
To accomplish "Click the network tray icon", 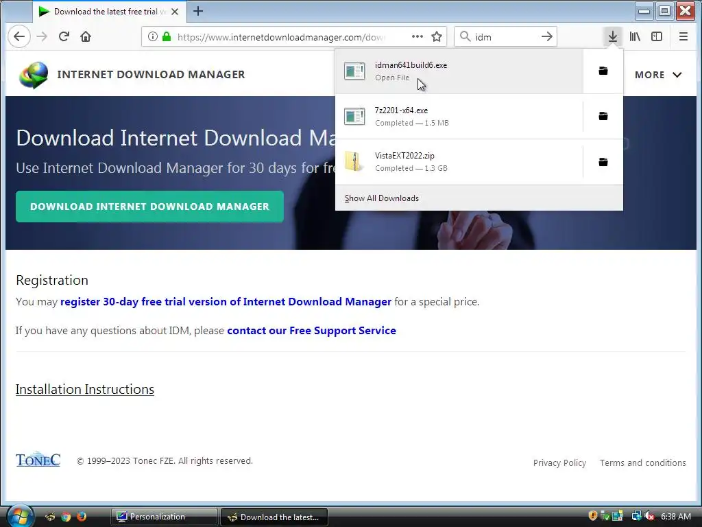I will click(x=636, y=516).
